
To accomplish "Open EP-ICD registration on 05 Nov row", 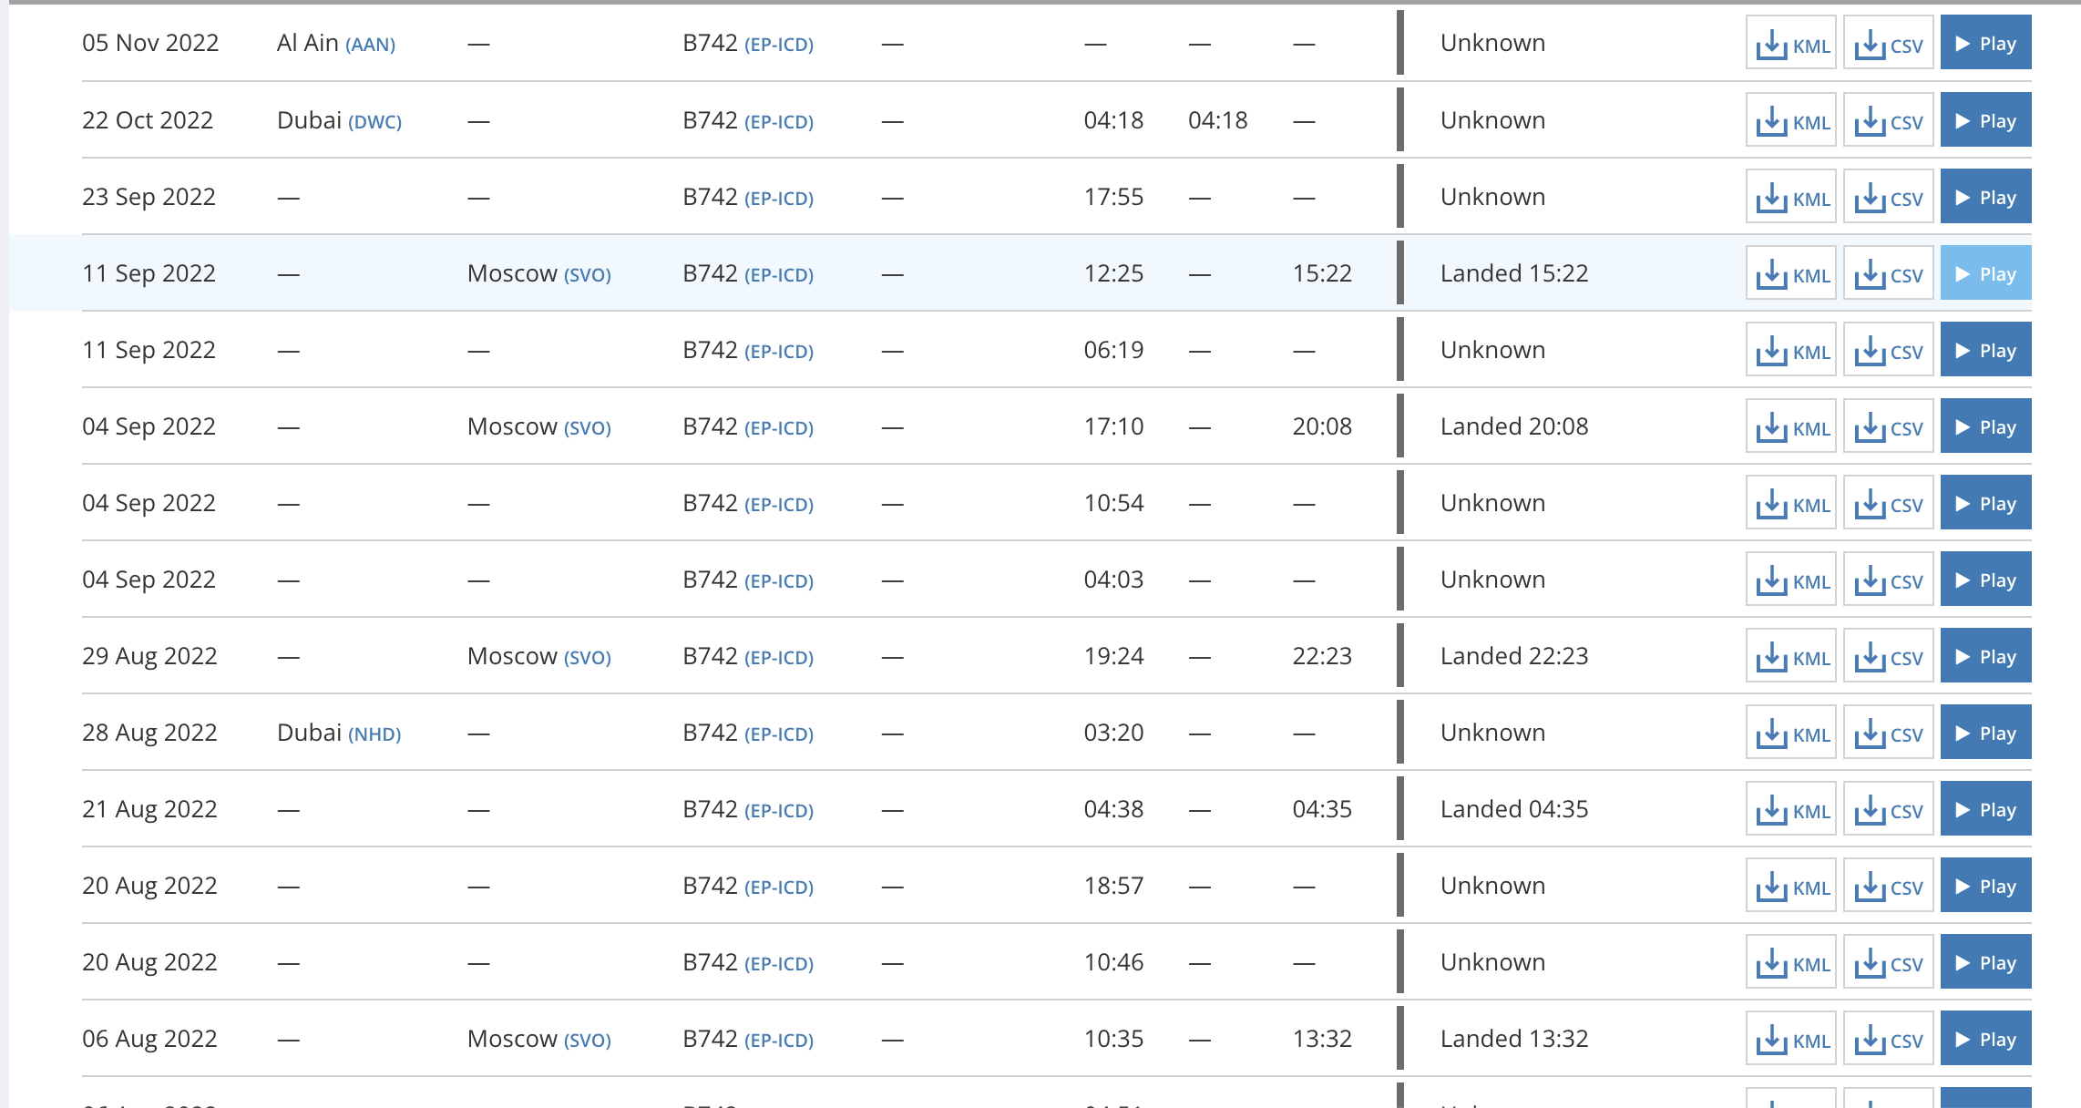I will coord(779,45).
